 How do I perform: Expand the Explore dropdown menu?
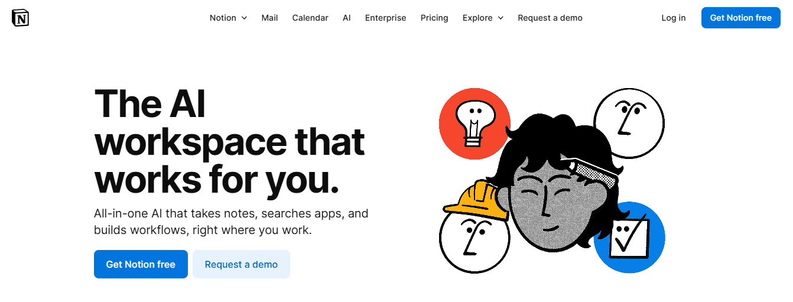[x=483, y=18]
